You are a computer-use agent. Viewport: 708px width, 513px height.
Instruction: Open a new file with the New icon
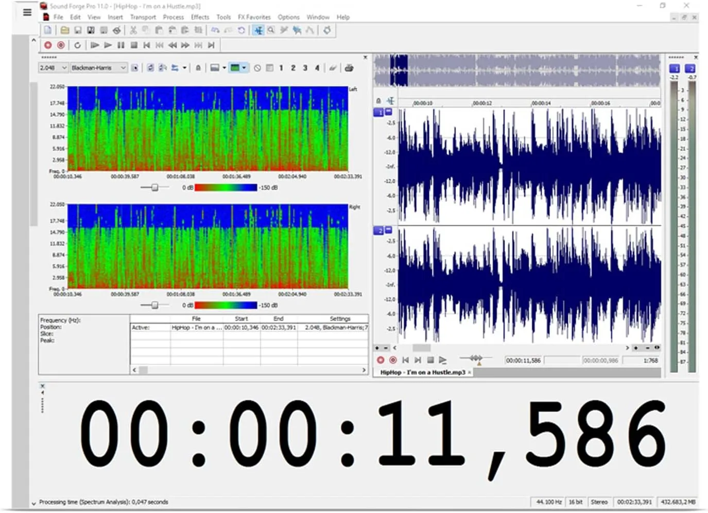click(x=48, y=30)
